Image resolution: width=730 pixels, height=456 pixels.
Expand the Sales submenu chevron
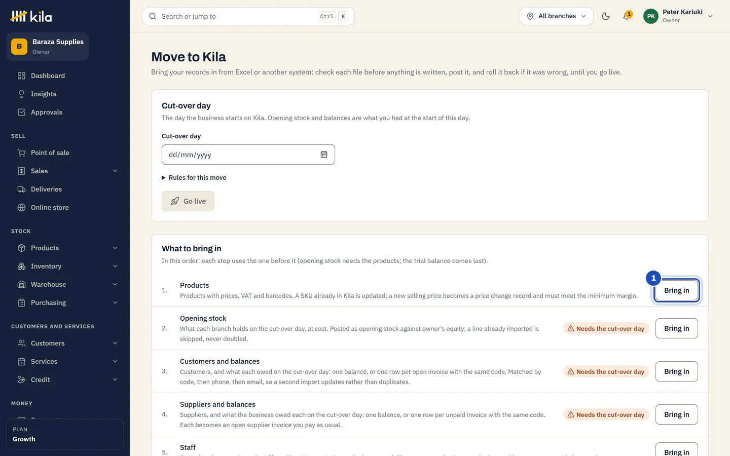click(115, 171)
